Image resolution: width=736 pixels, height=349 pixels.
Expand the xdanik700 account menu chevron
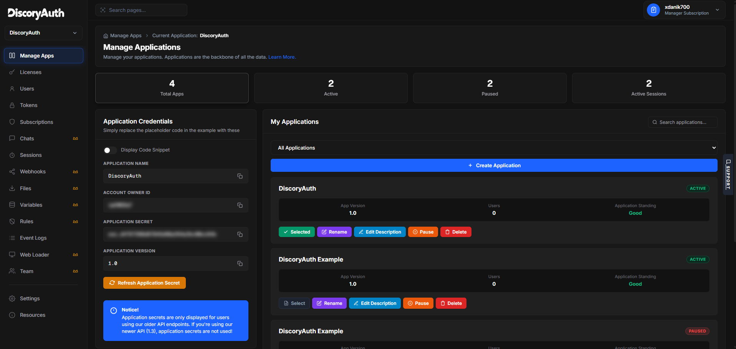coord(718,10)
